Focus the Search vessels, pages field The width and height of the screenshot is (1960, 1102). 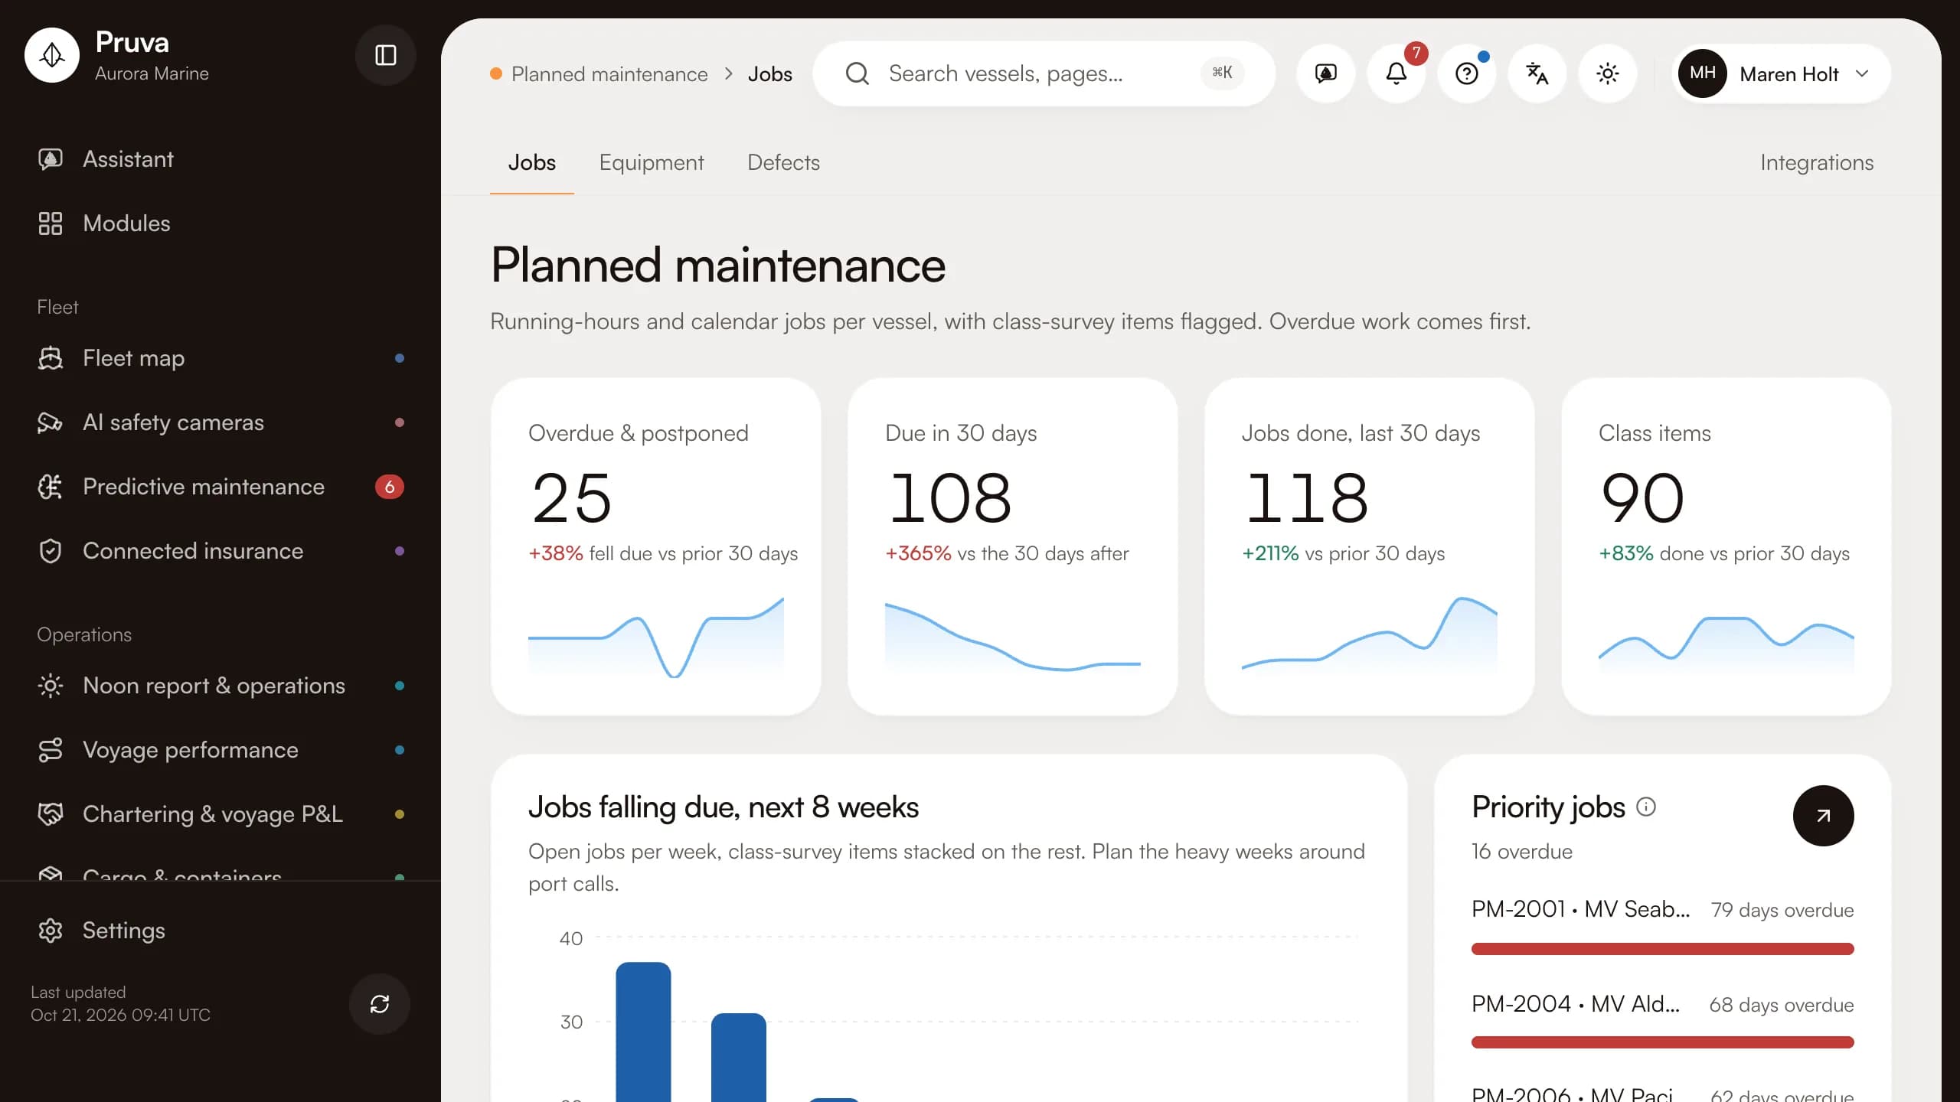(x=1044, y=73)
